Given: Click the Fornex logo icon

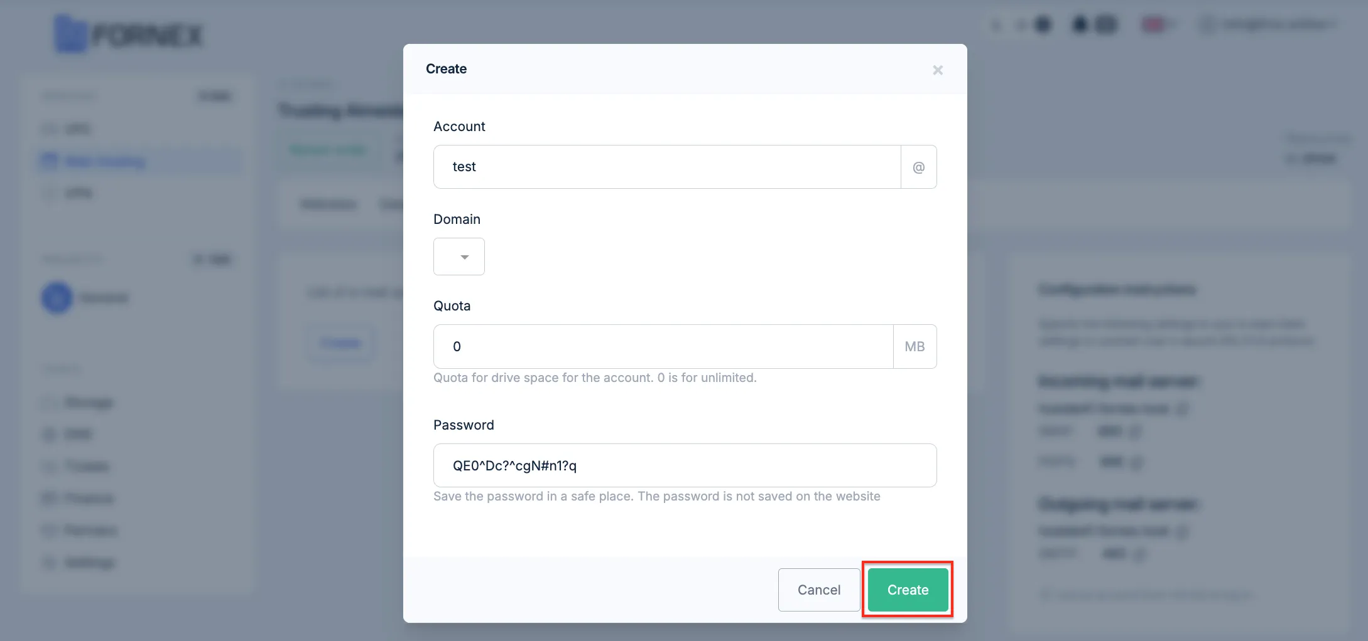Looking at the screenshot, I should pos(70,34).
